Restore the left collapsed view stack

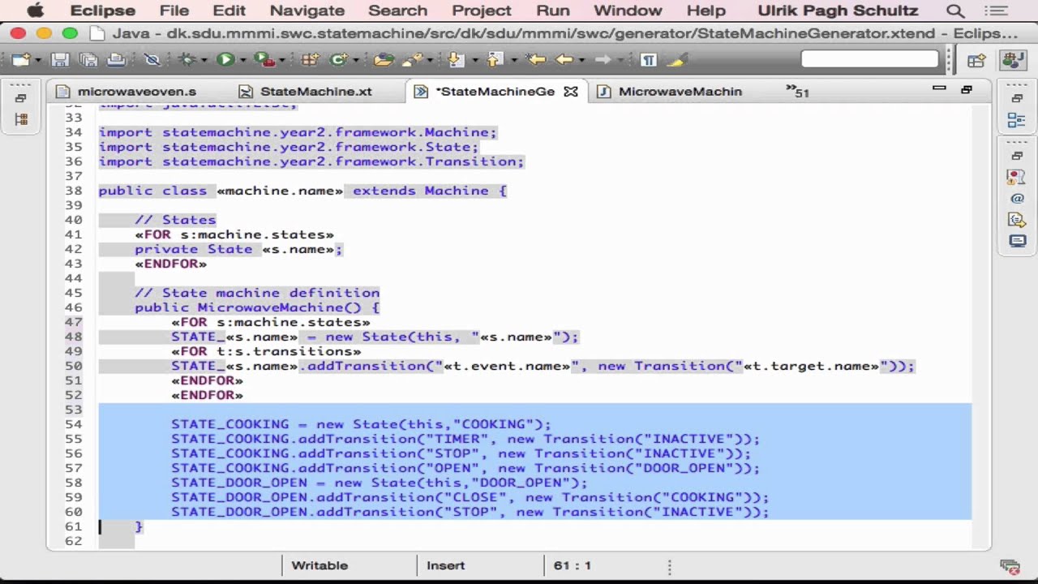(x=20, y=98)
